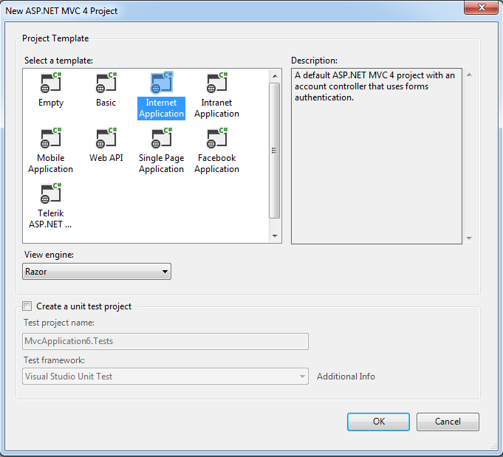
Task: Choose the Intranet Application template icon
Action: click(x=217, y=83)
